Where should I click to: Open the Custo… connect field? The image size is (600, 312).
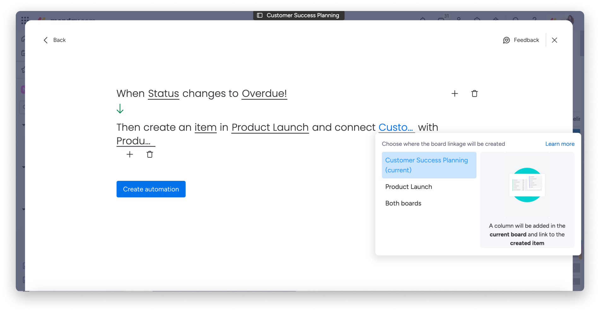pyautogui.click(x=396, y=127)
